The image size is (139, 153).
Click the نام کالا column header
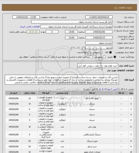click(x=92, y=93)
